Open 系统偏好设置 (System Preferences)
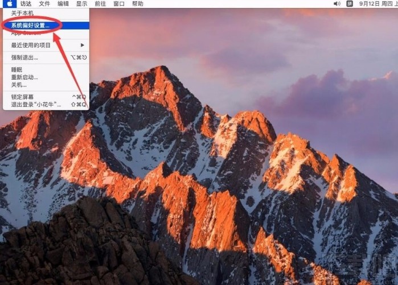398x285 pixels. coord(30,25)
